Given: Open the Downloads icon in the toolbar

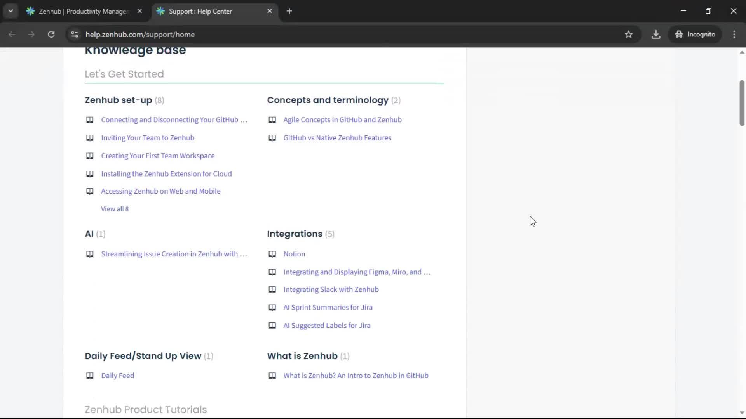Looking at the screenshot, I should (x=656, y=34).
